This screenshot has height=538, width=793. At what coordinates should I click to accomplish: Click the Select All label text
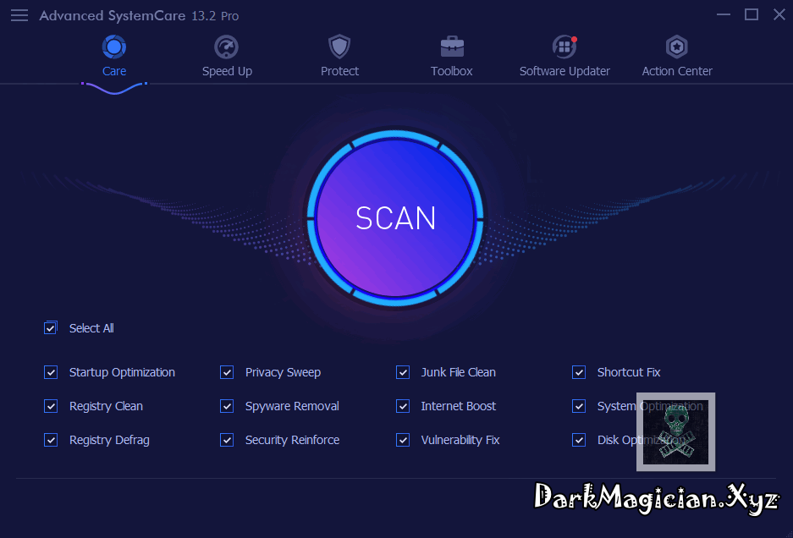pos(91,329)
